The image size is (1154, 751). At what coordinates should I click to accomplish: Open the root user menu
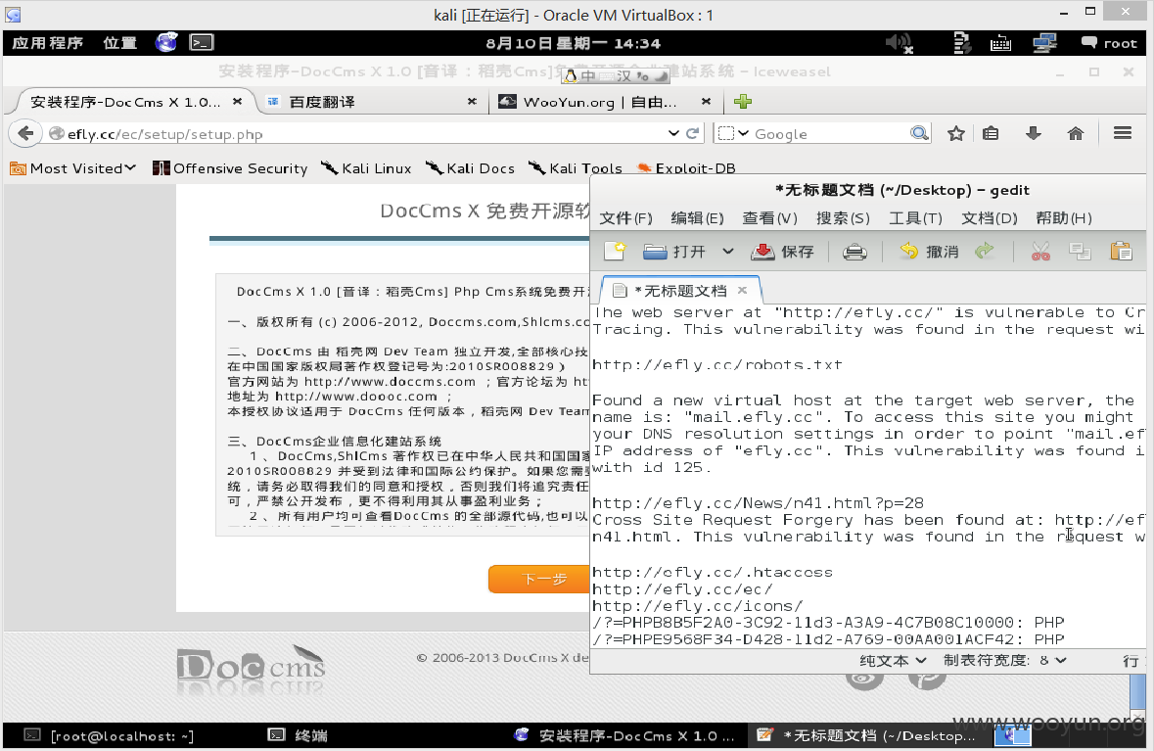point(1109,43)
